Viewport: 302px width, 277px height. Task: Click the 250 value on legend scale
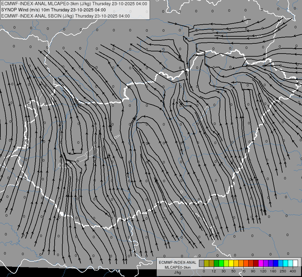pyautogui.click(x=283, y=271)
